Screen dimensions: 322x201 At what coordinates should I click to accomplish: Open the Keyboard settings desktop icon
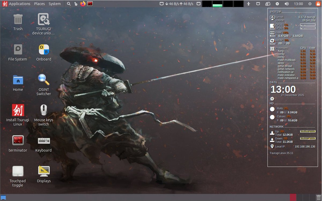click(43, 140)
